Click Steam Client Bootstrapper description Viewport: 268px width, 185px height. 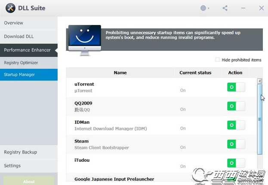[x=102, y=148]
